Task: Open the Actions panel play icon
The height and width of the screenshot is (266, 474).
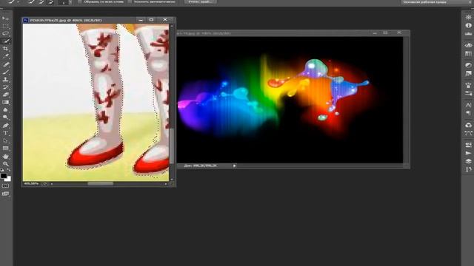Action: (468, 153)
